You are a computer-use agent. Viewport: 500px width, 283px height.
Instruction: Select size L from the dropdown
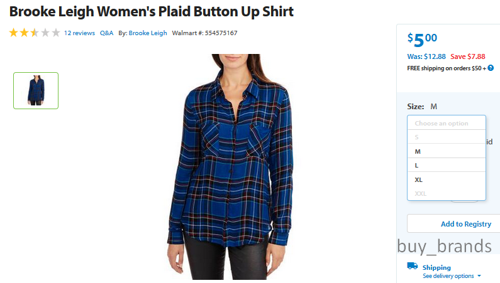click(447, 166)
